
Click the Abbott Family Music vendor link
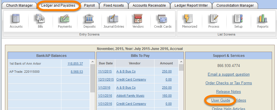[x=130, y=96]
